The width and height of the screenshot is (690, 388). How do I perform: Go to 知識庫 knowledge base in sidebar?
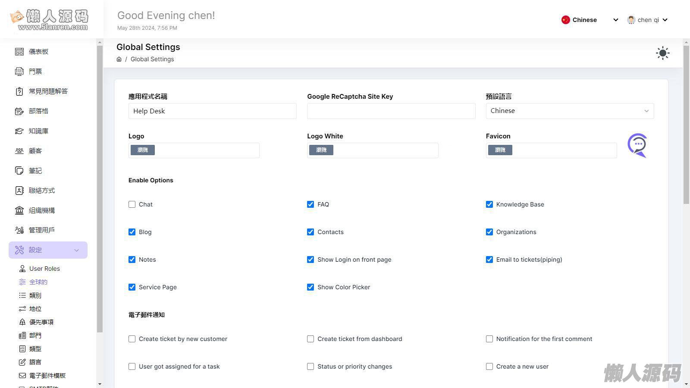38,131
